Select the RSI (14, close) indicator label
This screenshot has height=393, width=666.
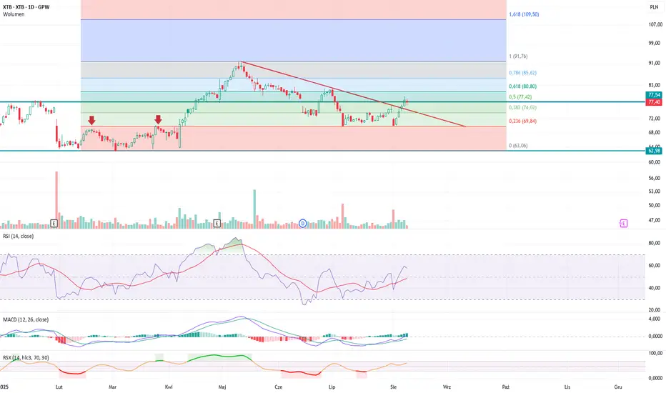19,237
